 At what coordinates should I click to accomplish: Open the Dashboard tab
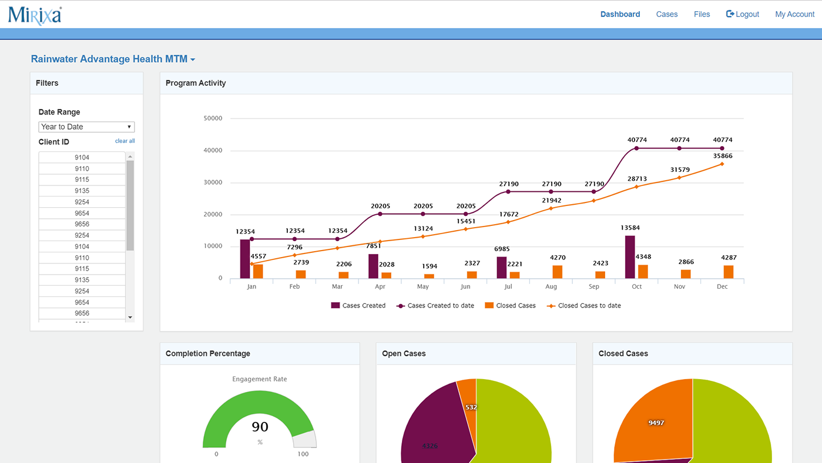click(620, 14)
